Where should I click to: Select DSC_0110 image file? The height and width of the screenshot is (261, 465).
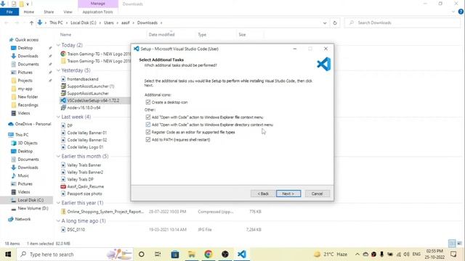pos(76,229)
